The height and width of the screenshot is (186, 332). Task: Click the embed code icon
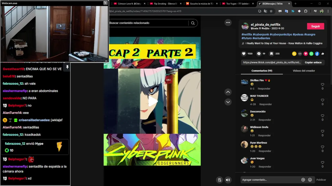coord(300,54)
